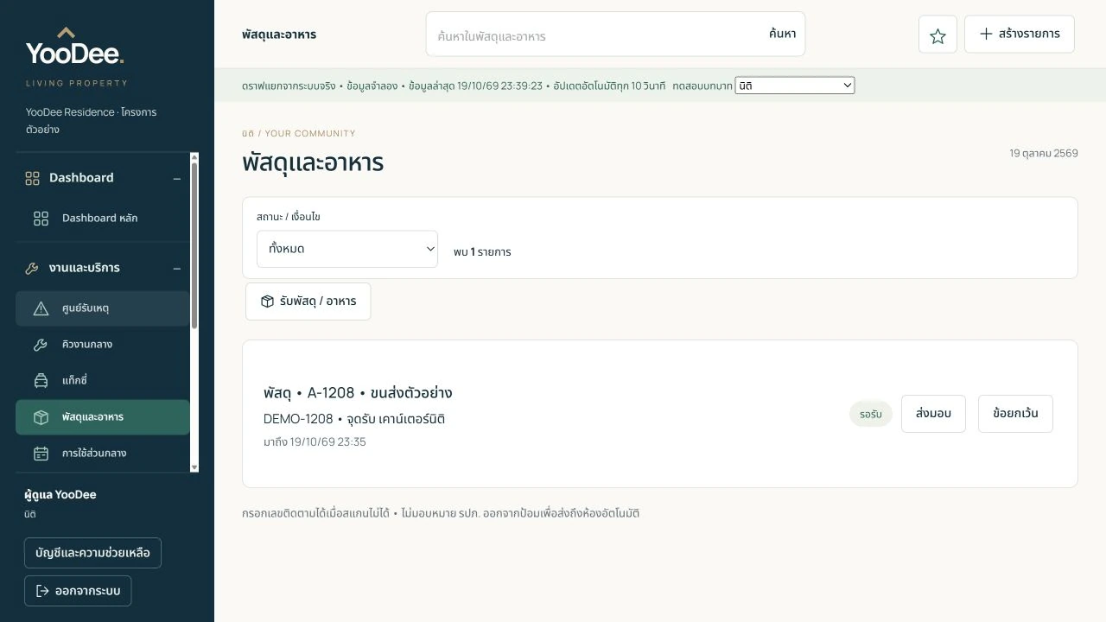
Task: Click the warning triangle icon for ศูนย์รับเหตุ
Action: [41, 308]
